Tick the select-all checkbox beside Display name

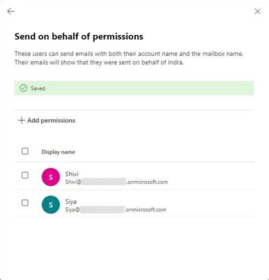[25, 151]
